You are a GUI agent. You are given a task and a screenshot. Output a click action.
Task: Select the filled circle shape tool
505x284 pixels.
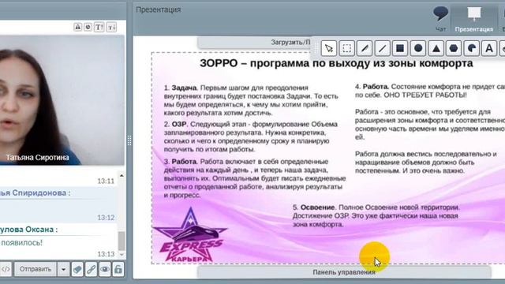click(418, 48)
